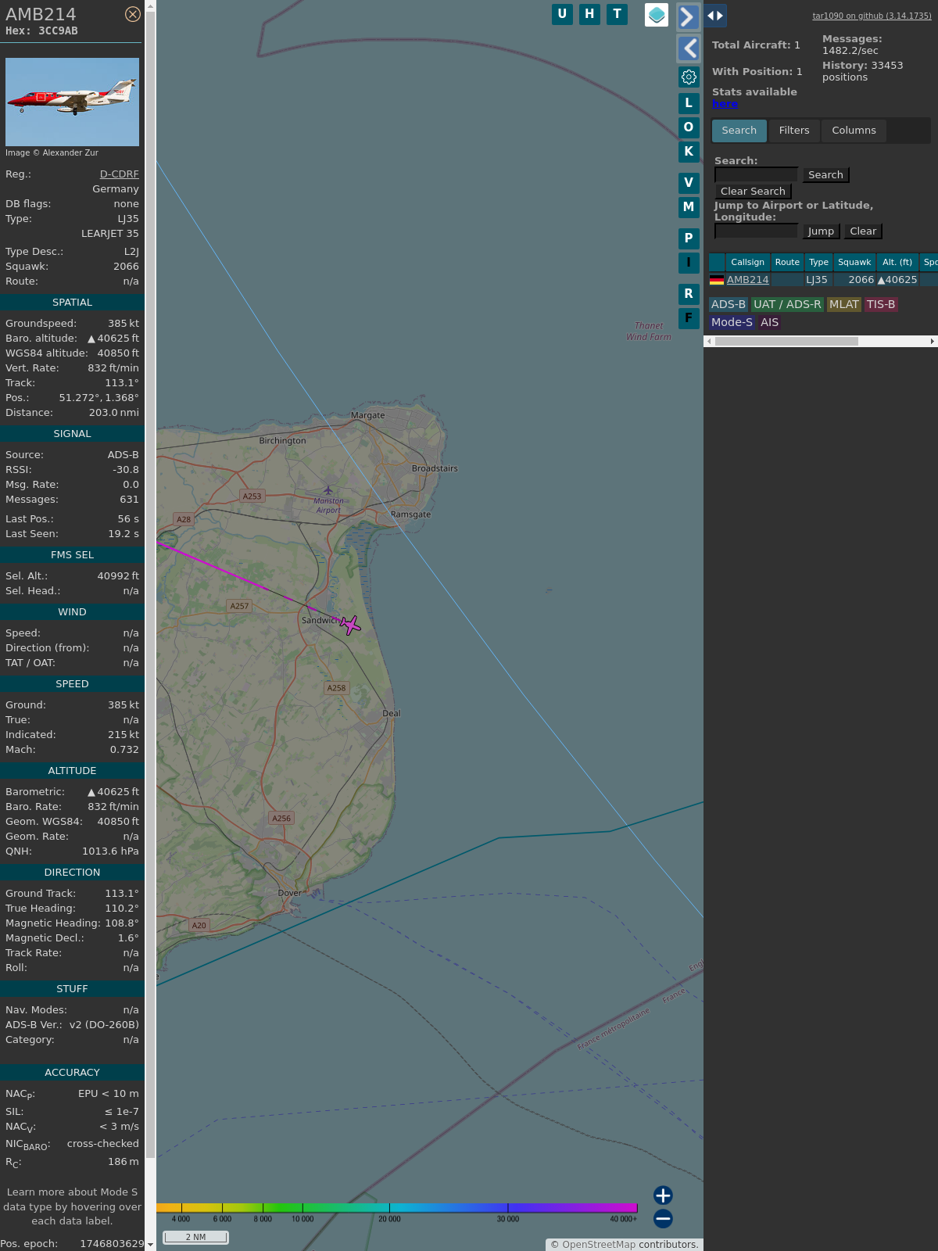Click the table horizontal scrollbar thumb
Screen dimensions: 938x1251
(x=786, y=342)
